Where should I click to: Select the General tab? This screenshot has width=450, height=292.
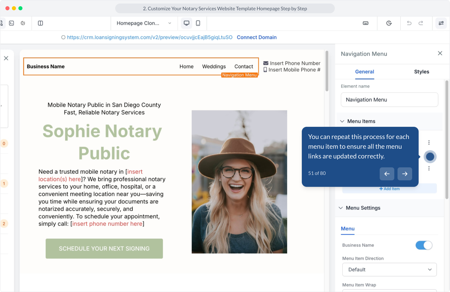365,72
